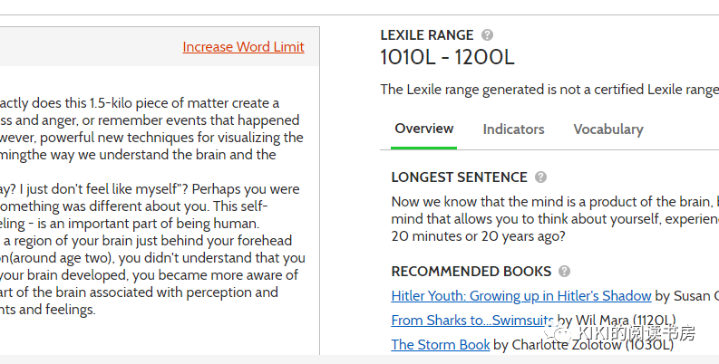The image size is (719, 364).
Task: Click the longest sentence text starting "Now we know"
Action: (555, 219)
